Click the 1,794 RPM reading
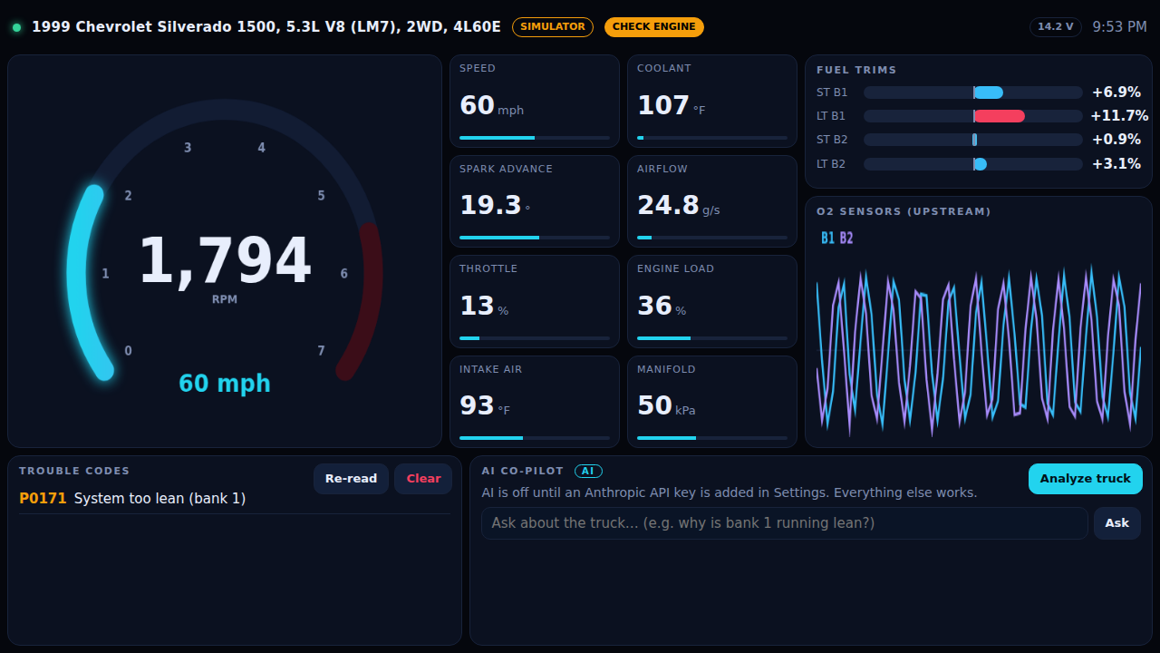Screen dimensions: 1160x653 (x=225, y=261)
